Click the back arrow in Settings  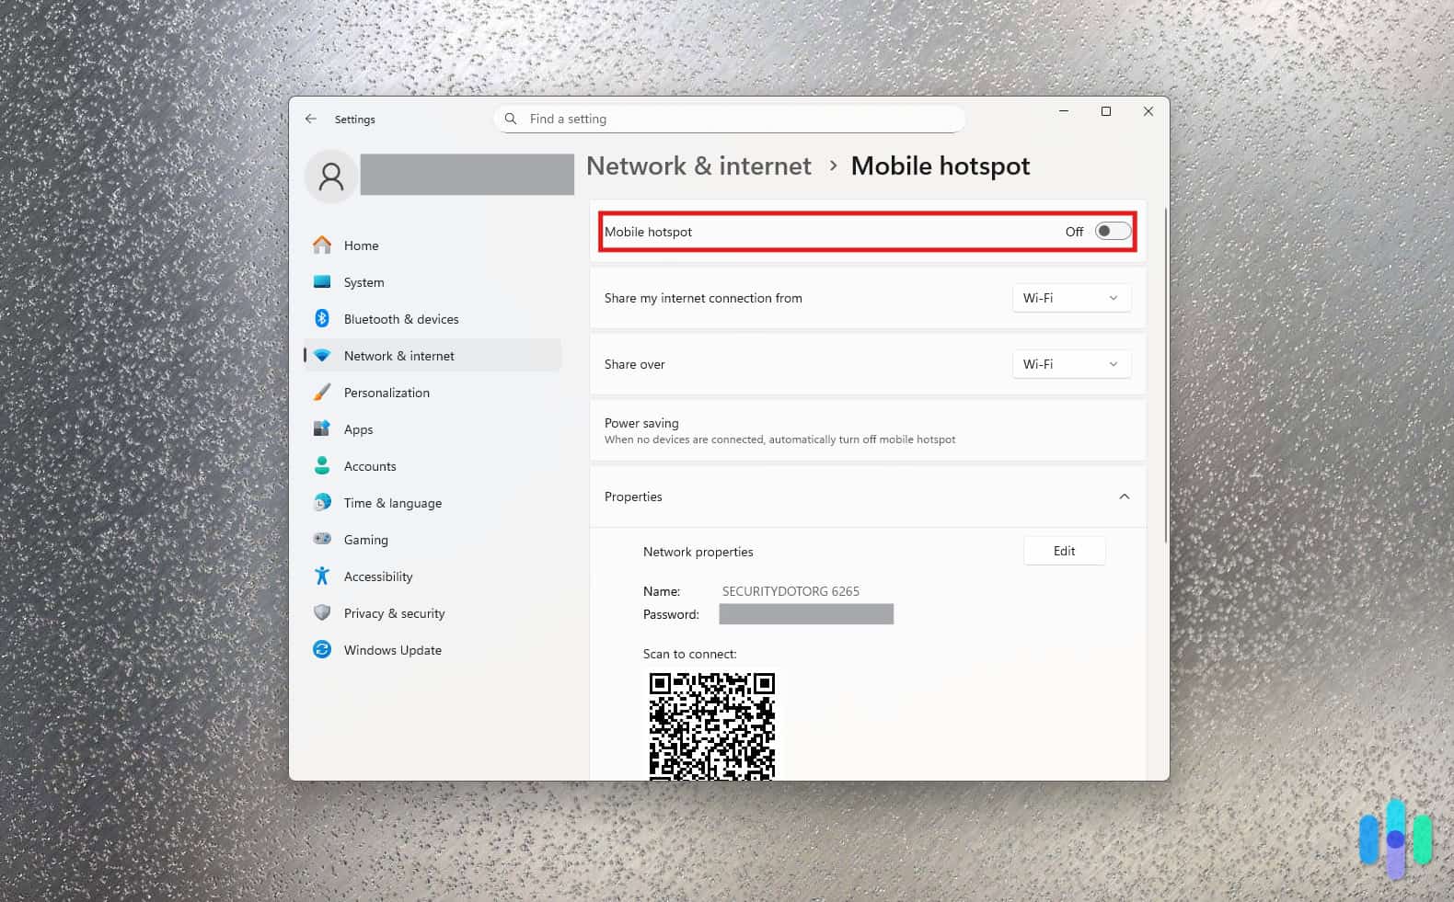(311, 119)
